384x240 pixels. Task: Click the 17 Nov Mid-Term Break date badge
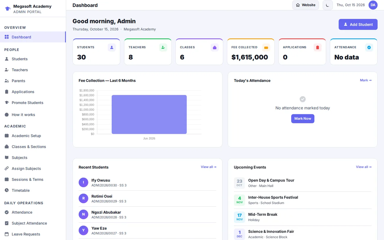pyautogui.click(x=240, y=217)
